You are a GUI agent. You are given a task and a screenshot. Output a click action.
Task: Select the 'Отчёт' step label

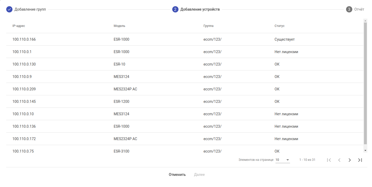(359, 10)
